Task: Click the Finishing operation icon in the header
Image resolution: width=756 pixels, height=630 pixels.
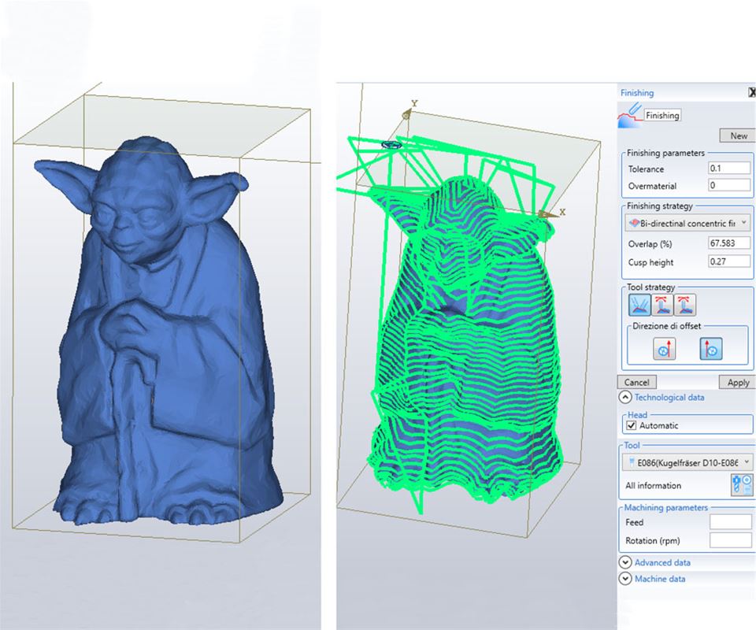Action: 630,116
